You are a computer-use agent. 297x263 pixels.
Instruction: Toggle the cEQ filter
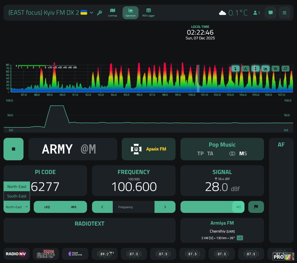[x=47, y=207]
